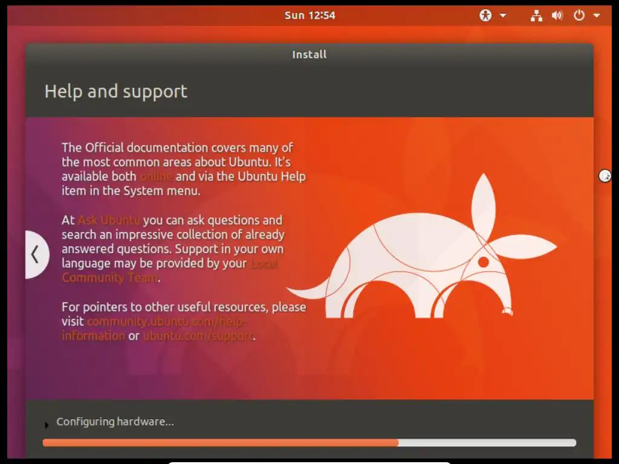Click the power icon in top bar
Viewport: 619px width, 464px height.
click(x=578, y=15)
